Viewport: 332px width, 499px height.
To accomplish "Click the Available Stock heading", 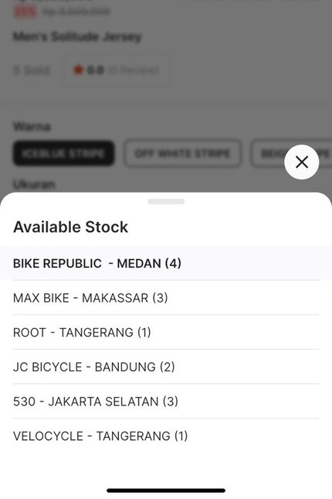I will (70, 227).
